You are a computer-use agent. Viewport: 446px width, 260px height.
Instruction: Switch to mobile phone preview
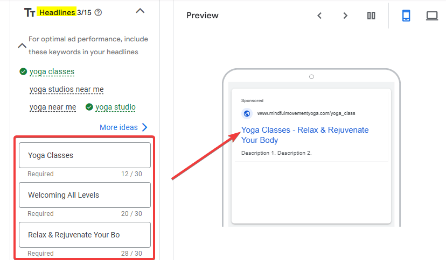pyautogui.click(x=406, y=16)
